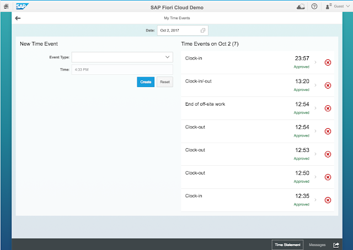Open details chevron for End of off-site work
This screenshot has height=250, width=353.
click(x=315, y=108)
